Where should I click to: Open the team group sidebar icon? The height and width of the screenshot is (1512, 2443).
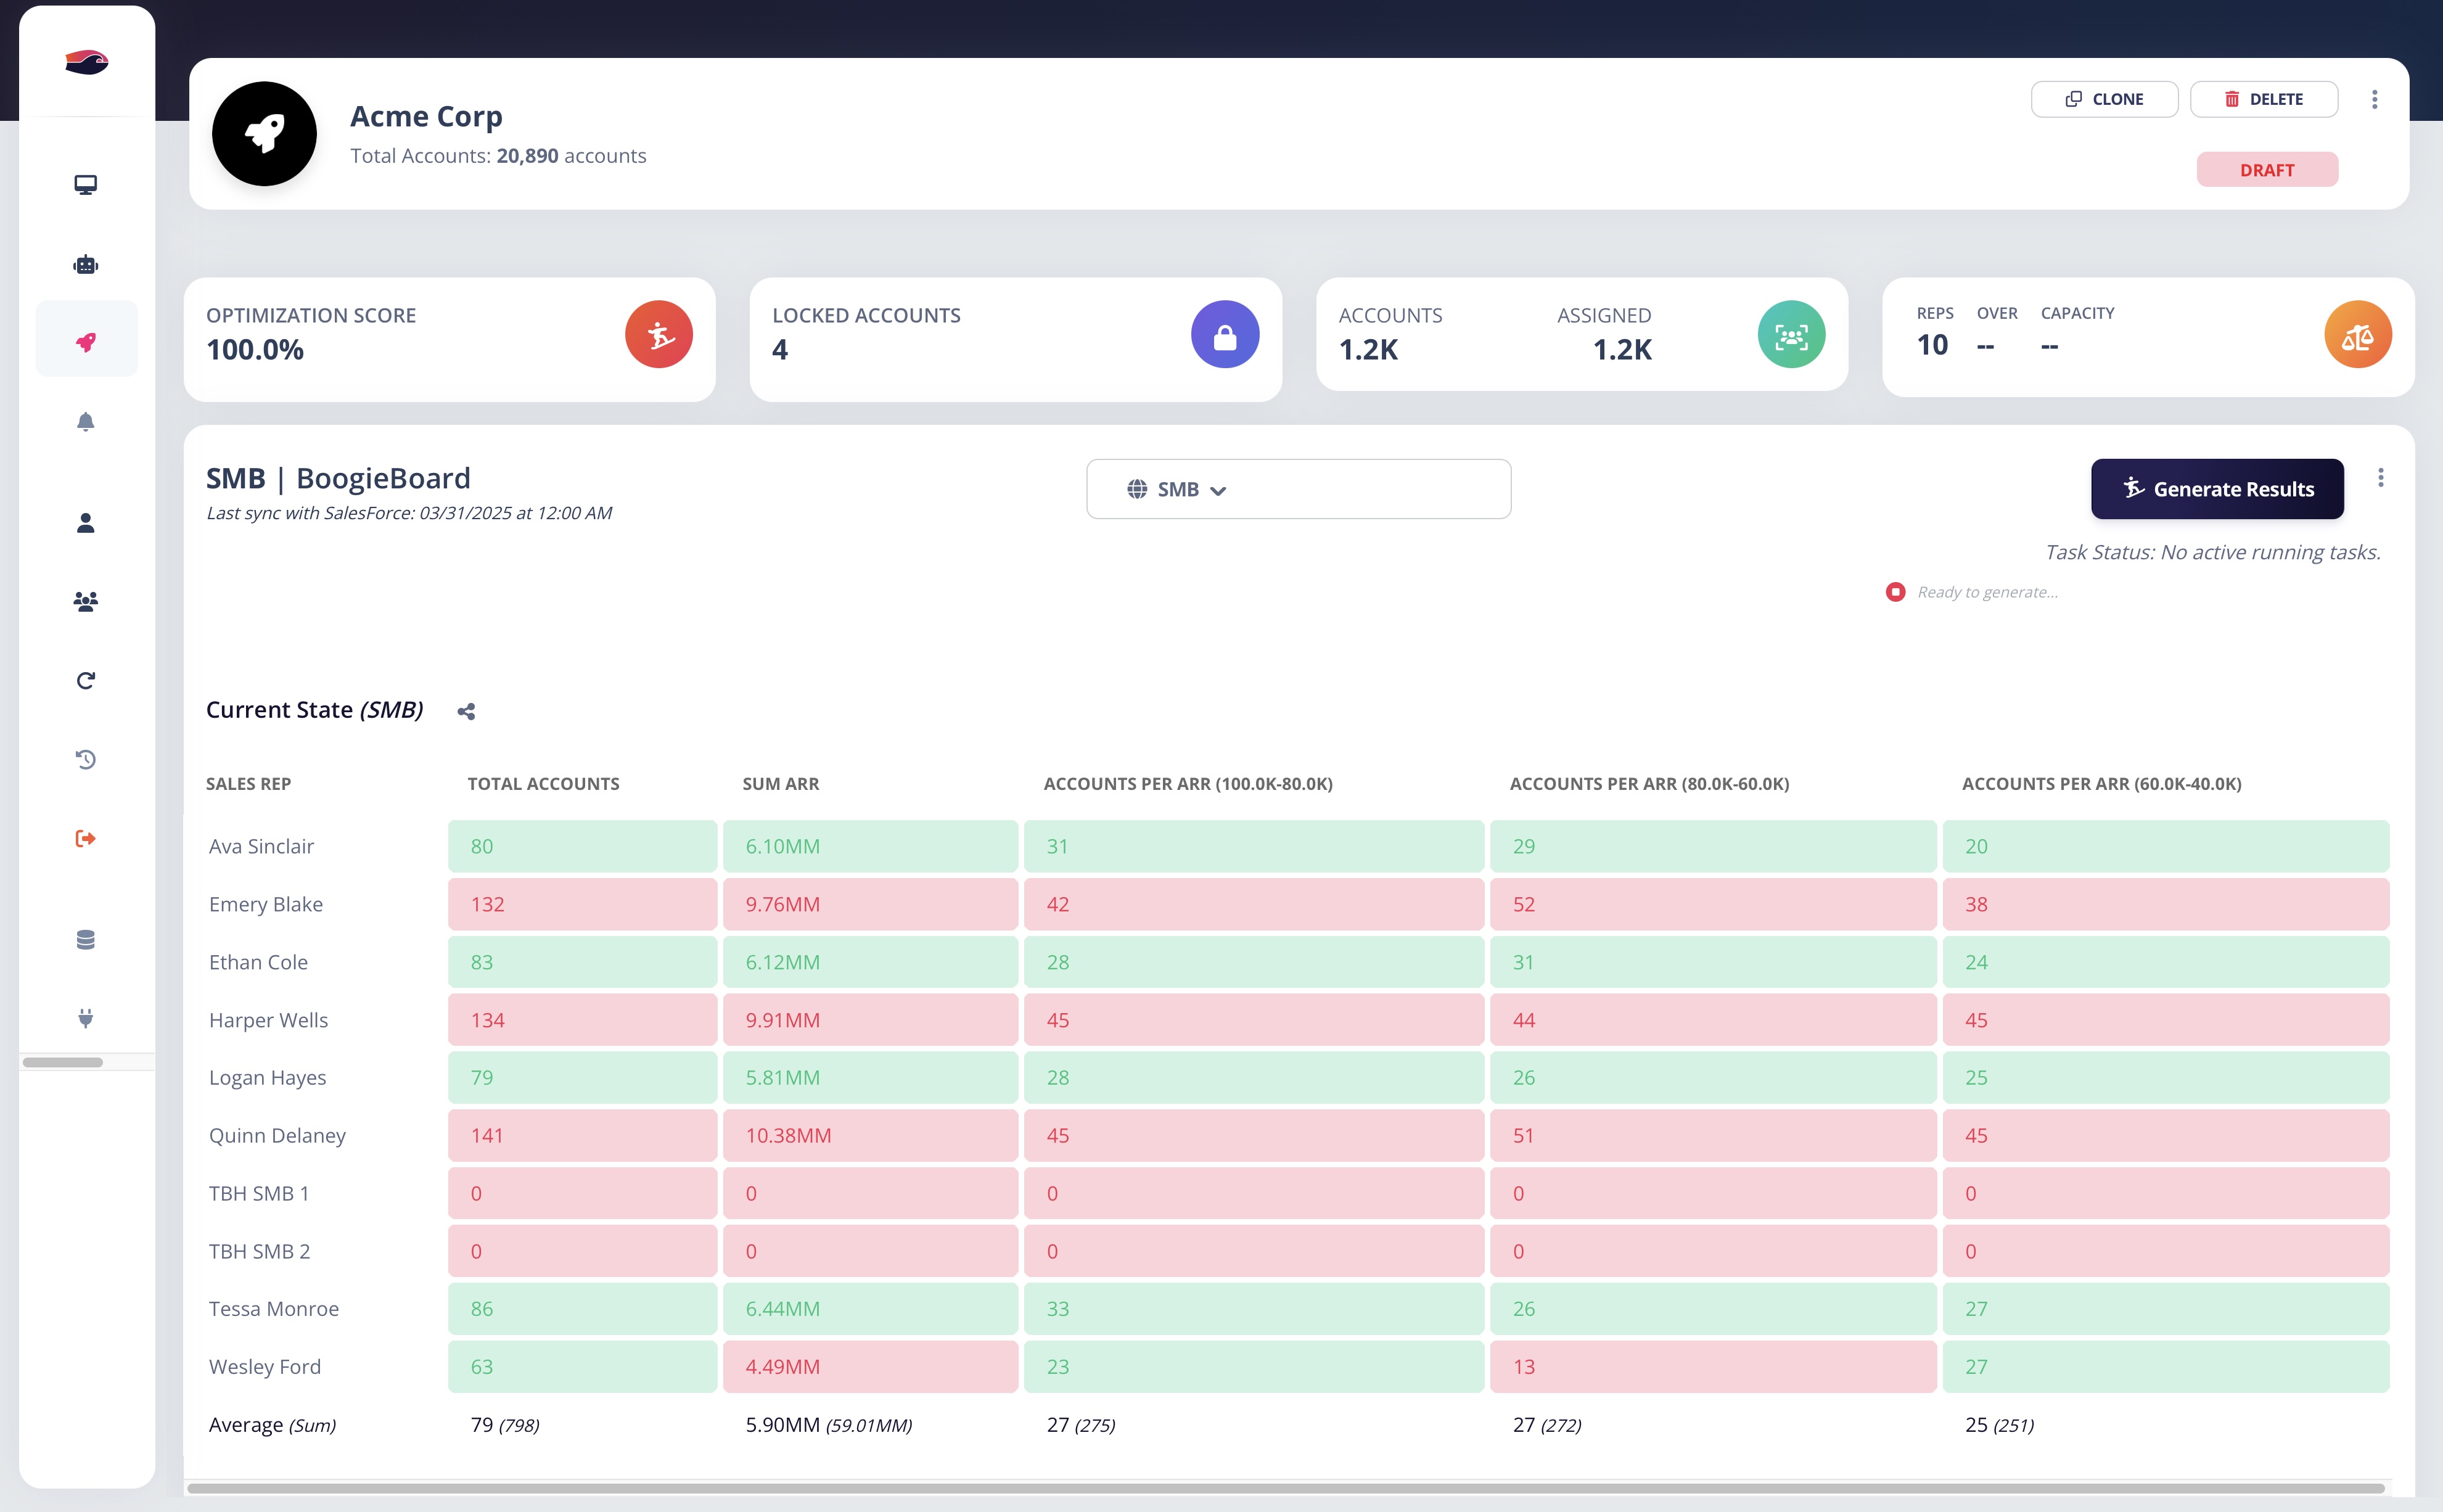(x=86, y=601)
